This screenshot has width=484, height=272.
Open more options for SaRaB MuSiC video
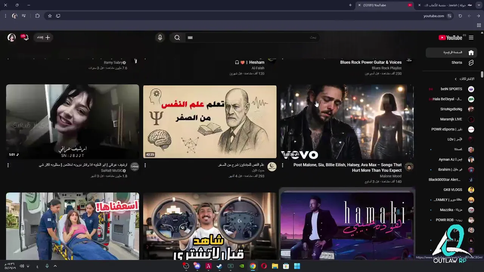pos(8,165)
